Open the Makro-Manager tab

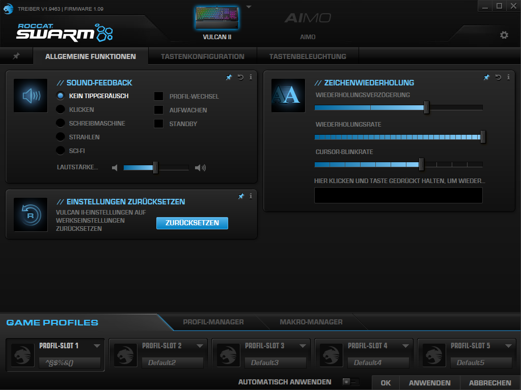pos(311,322)
